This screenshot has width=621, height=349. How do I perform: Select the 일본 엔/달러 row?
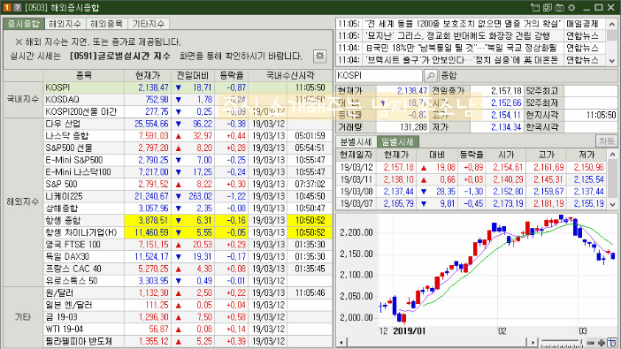point(188,305)
